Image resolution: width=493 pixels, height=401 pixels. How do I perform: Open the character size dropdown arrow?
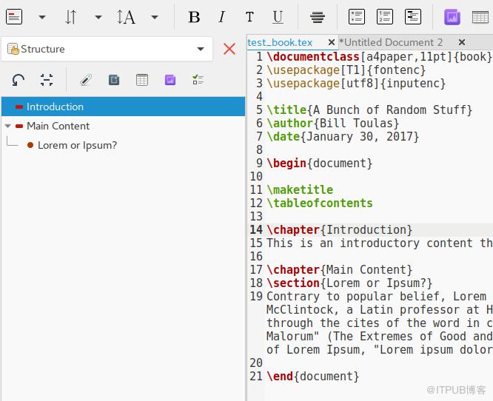pos(155,17)
